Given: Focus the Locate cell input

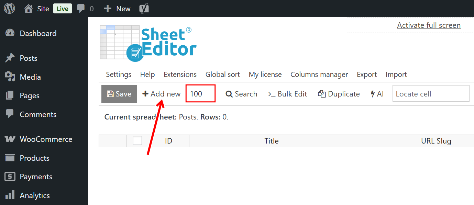Looking at the screenshot, I should [x=431, y=93].
